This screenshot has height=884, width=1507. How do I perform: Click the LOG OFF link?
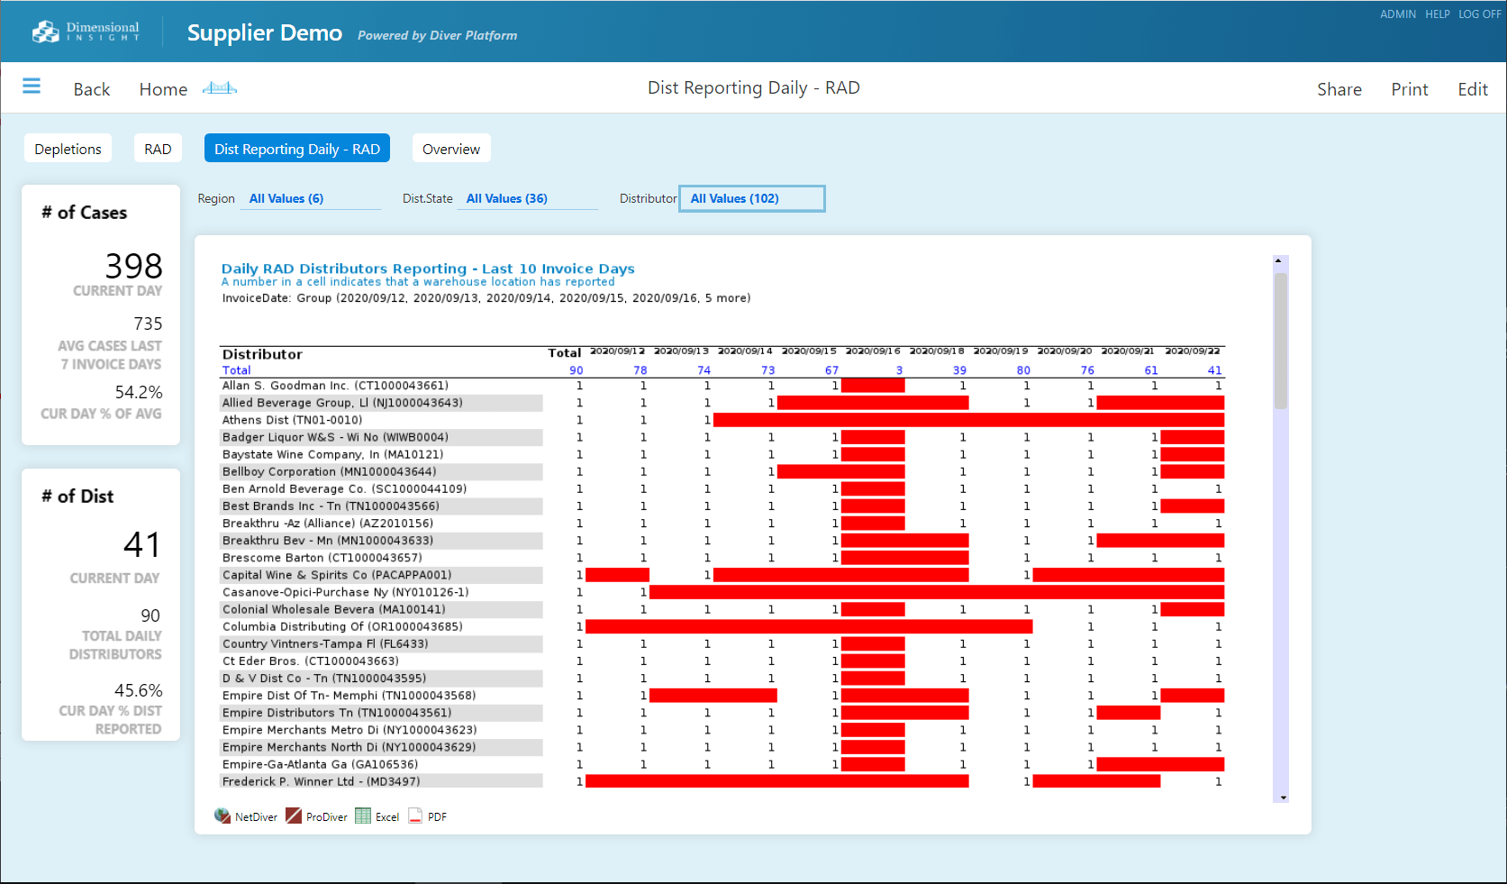click(1480, 14)
